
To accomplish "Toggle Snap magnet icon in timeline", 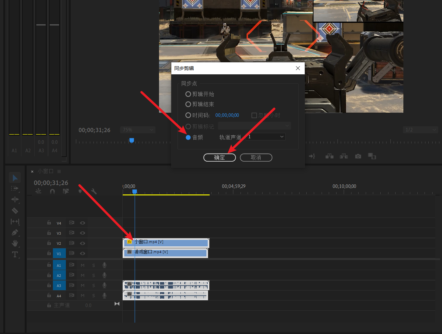I will tap(52, 191).
